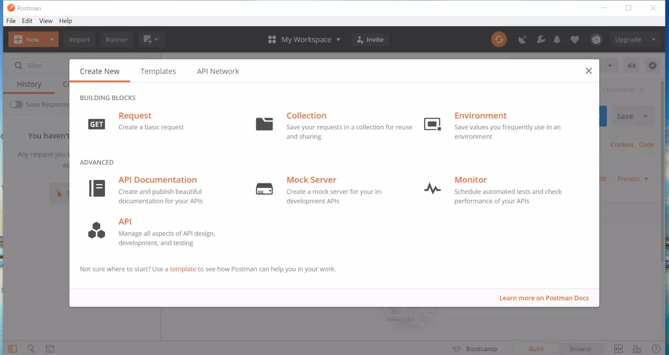The image size is (669, 355).
Task: Switch to Browse mode
Action: pyautogui.click(x=580, y=349)
